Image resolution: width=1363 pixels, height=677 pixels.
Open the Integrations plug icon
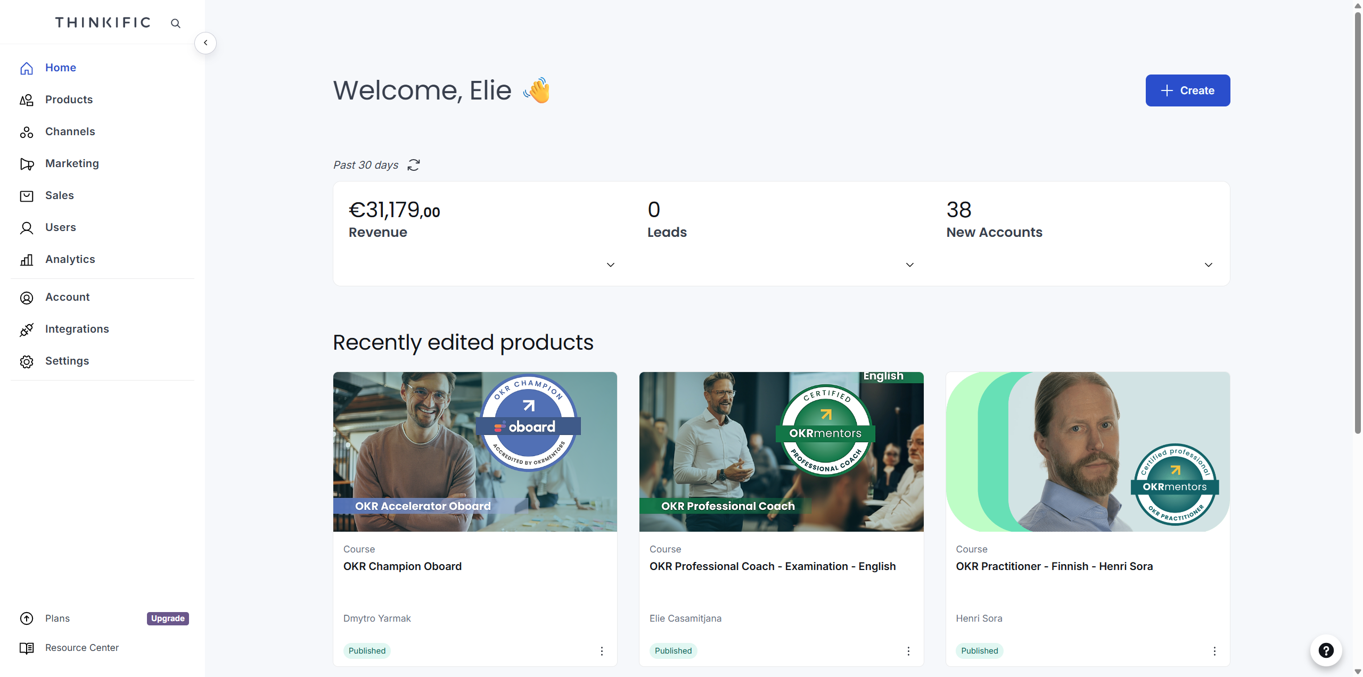click(x=27, y=329)
